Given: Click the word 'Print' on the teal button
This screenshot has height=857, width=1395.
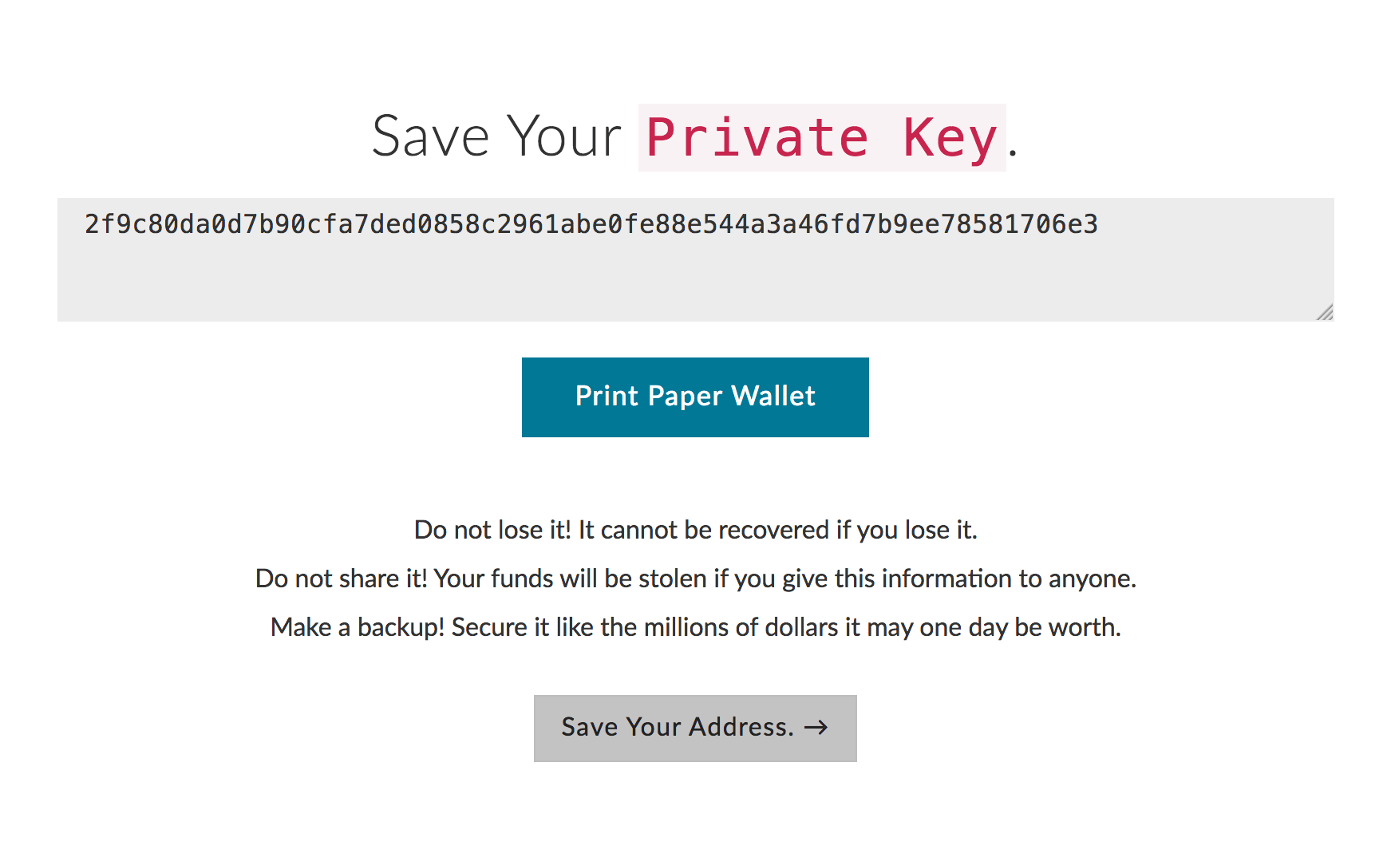Looking at the screenshot, I should point(607,397).
